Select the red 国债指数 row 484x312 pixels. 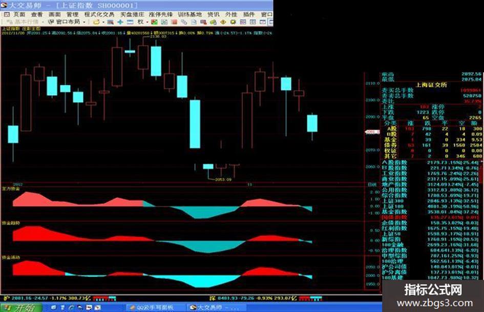point(431,217)
